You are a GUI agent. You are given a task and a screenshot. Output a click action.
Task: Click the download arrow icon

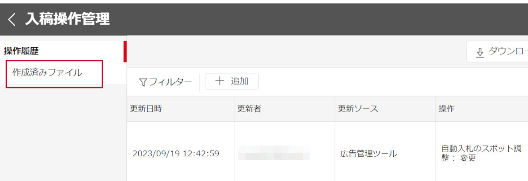click(x=480, y=53)
